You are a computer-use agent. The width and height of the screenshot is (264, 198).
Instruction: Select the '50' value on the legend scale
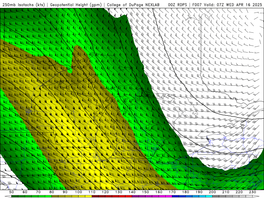click(x=12, y=192)
